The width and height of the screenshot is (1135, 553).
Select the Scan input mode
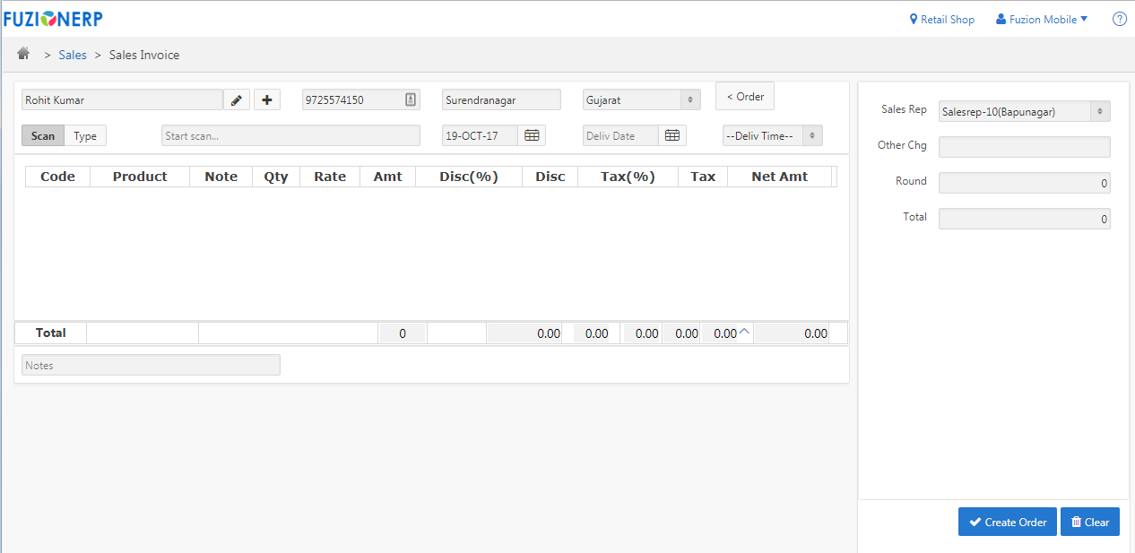42,135
